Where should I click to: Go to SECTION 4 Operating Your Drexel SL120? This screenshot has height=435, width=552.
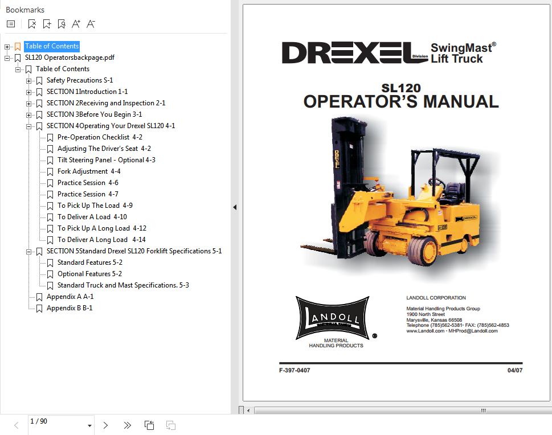click(x=111, y=126)
